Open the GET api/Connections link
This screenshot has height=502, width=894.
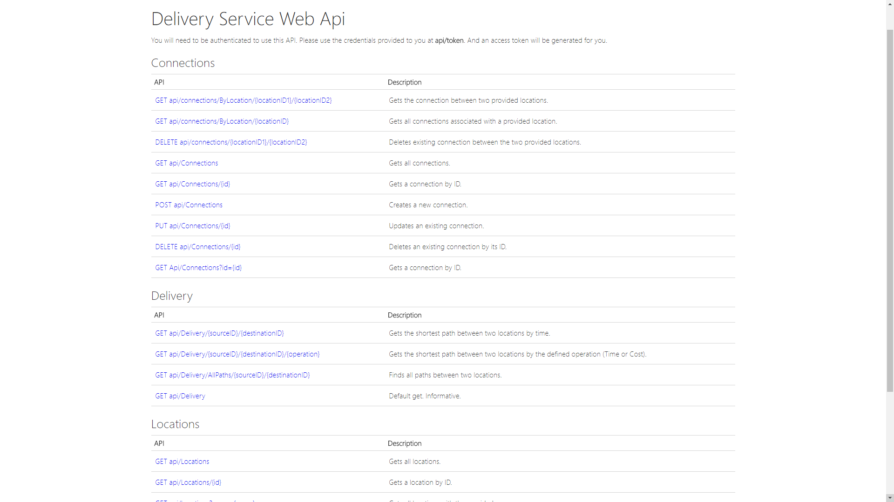pos(186,163)
